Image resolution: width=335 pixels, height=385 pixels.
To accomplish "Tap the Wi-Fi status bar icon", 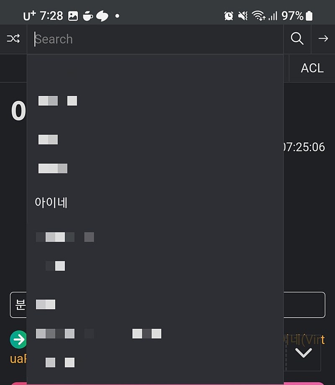I will pyautogui.click(x=258, y=16).
